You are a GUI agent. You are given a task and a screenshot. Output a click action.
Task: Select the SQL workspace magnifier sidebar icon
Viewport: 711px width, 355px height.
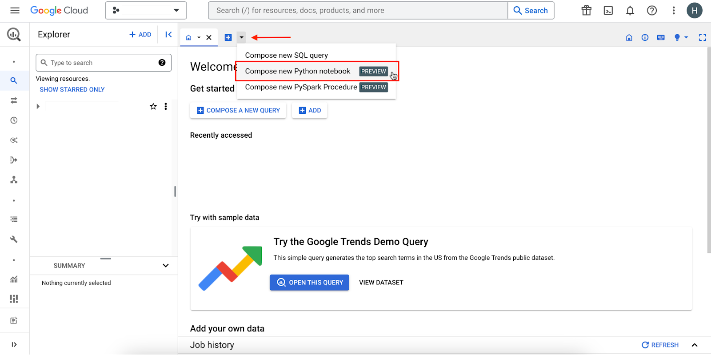coord(14,80)
